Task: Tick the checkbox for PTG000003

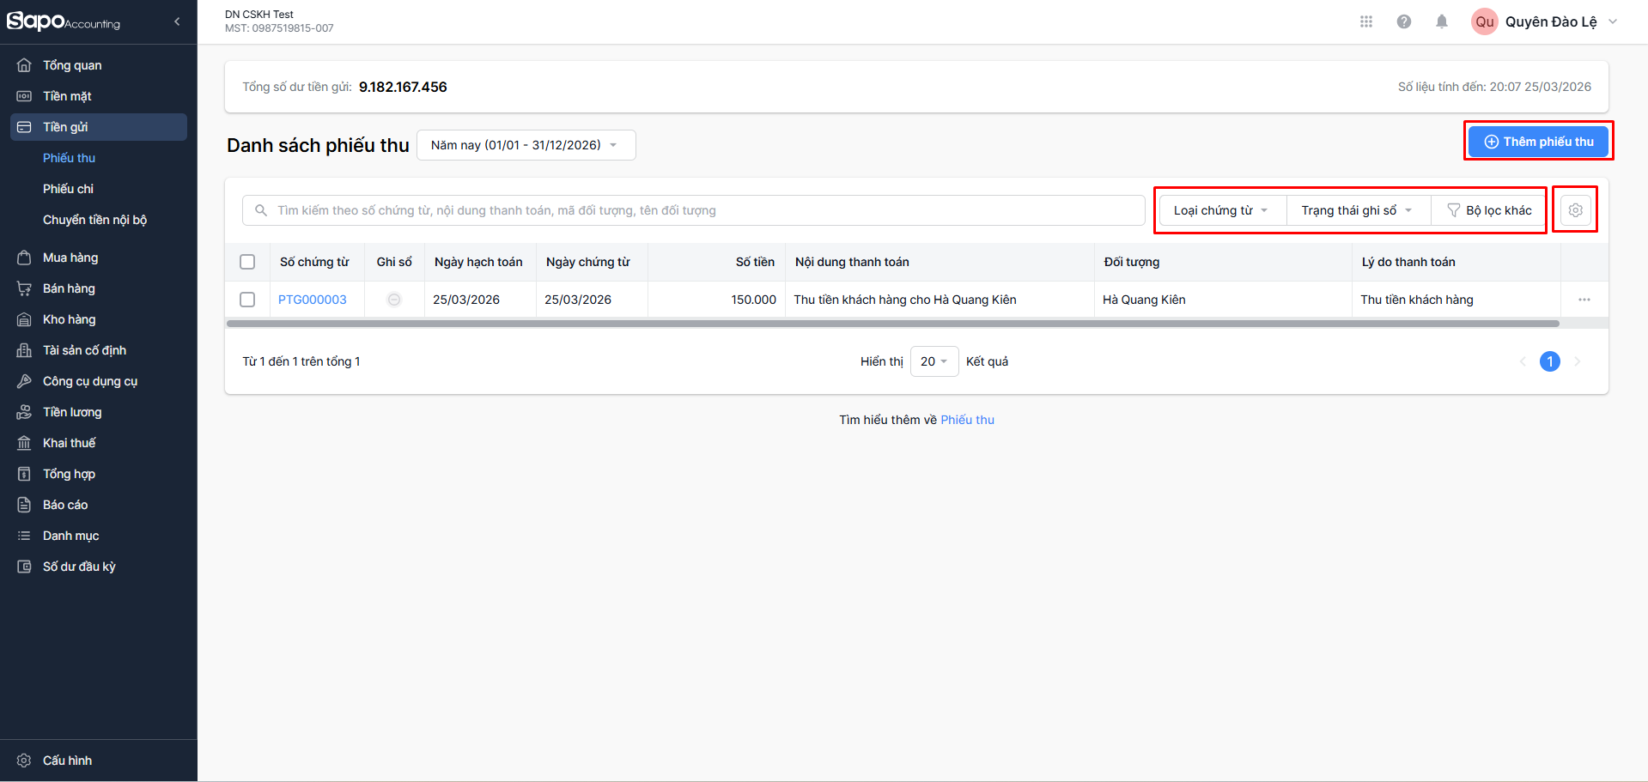Action: [x=247, y=300]
